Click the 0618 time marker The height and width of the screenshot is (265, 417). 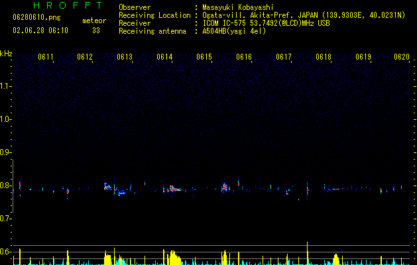coord(324,57)
